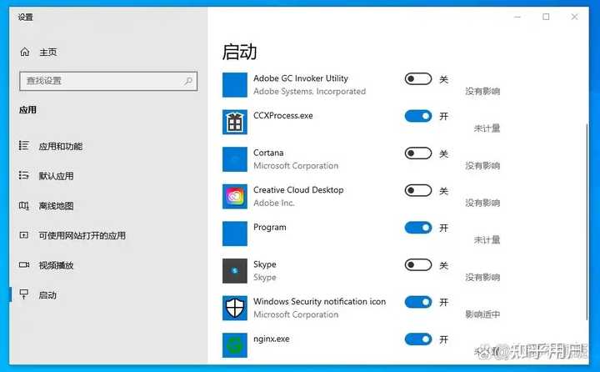The image size is (600, 372).
Task: Click the Adobe GC Invoker Utility icon
Action: point(234,85)
